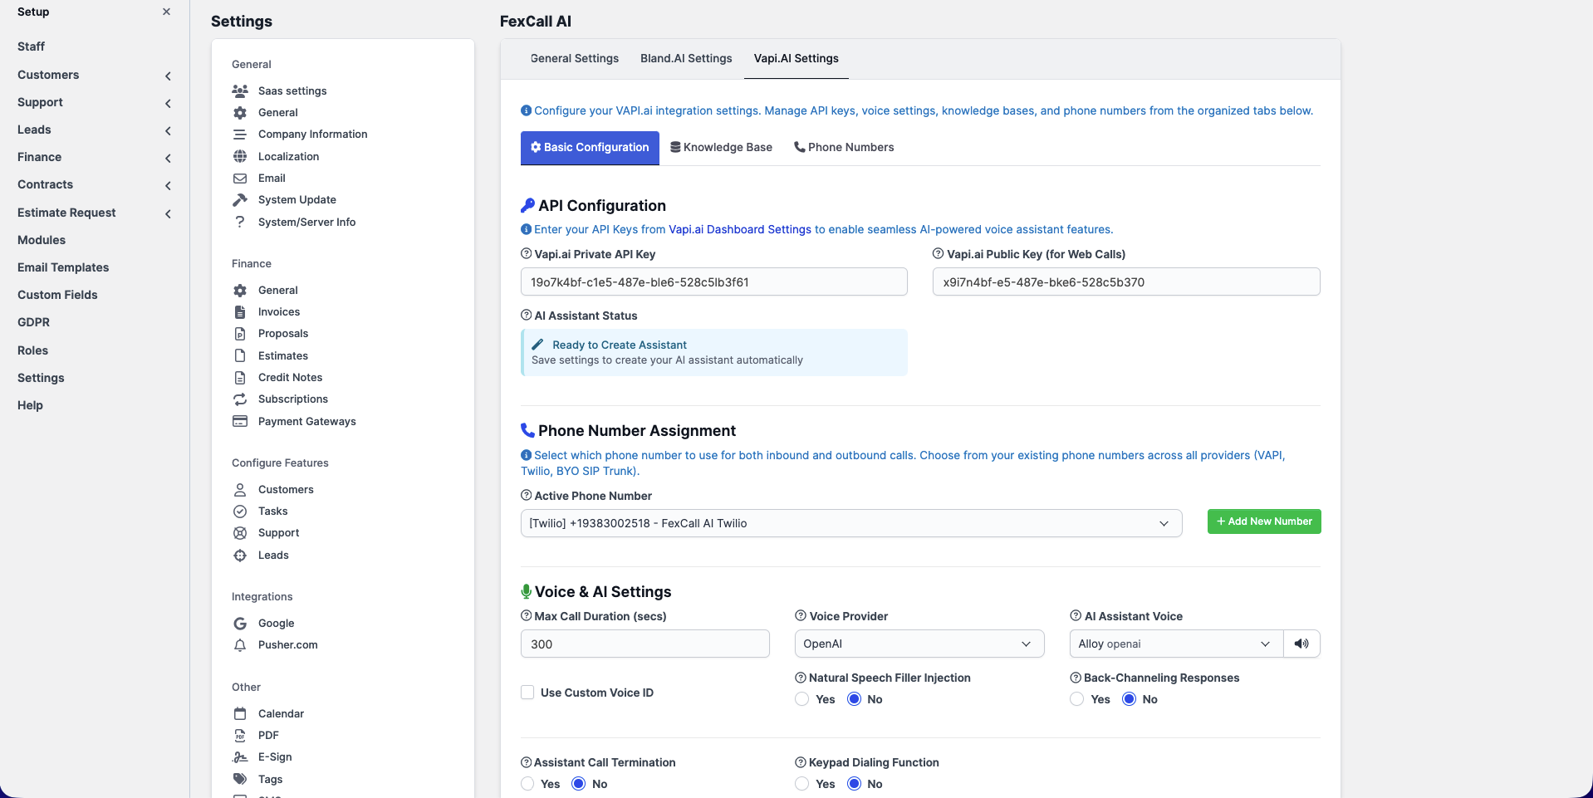The width and height of the screenshot is (1593, 798).
Task: Open the Knowledge Base tab
Action: pos(721,147)
